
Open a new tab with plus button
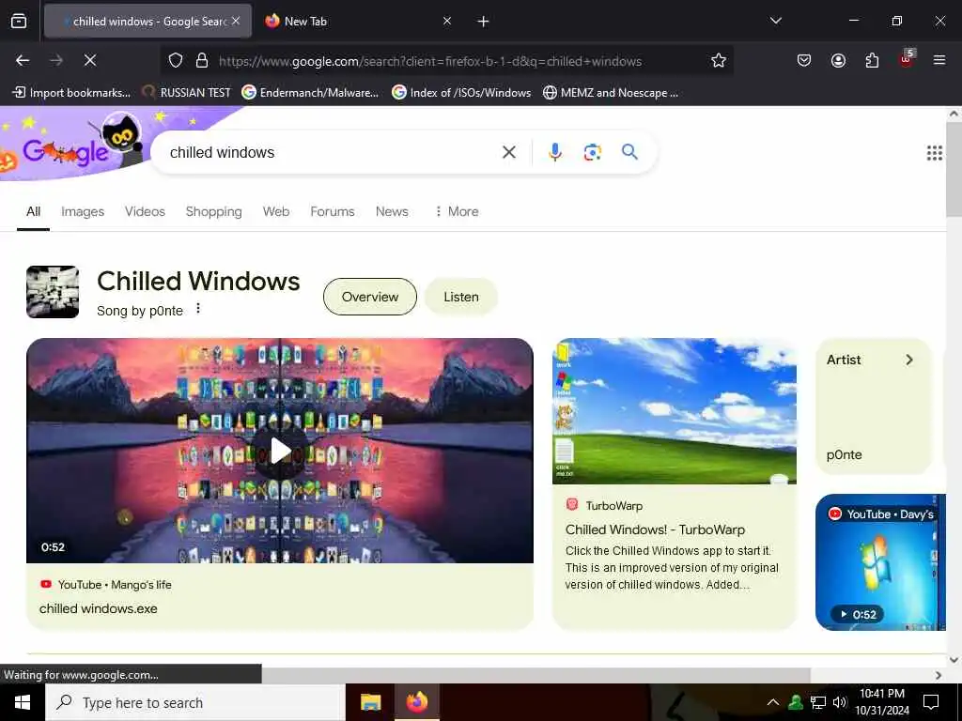[x=484, y=22]
